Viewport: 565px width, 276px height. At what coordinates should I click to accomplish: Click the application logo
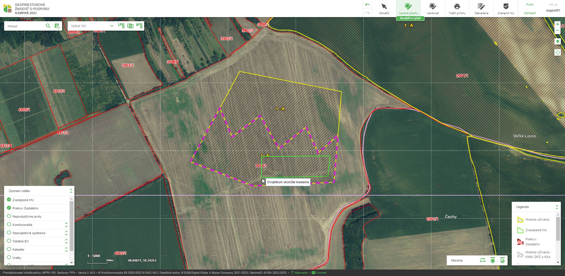[x=7, y=9]
